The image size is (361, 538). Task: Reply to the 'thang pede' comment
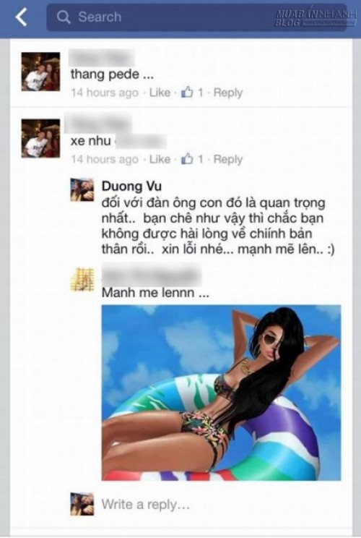(227, 93)
